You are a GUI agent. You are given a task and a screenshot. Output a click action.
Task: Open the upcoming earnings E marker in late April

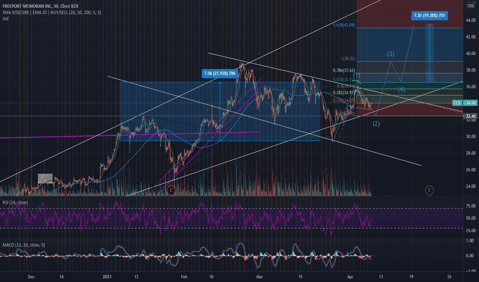pos(429,191)
